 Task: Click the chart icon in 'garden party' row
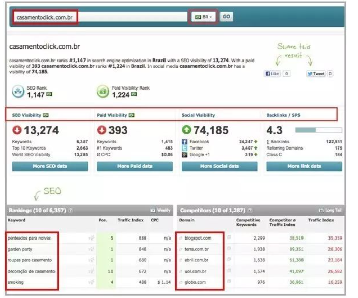(x=91, y=249)
